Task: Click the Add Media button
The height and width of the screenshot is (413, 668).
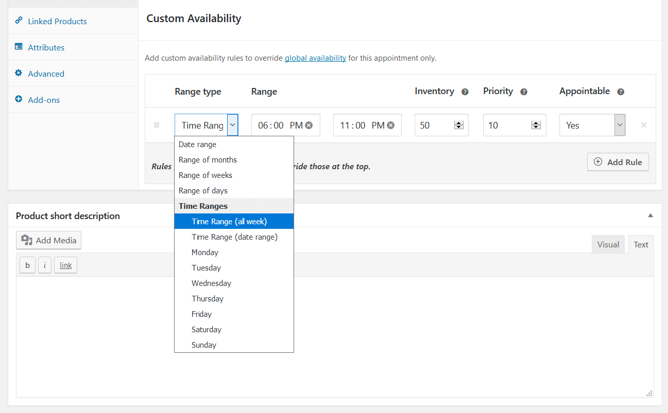Action: [48, 240]
